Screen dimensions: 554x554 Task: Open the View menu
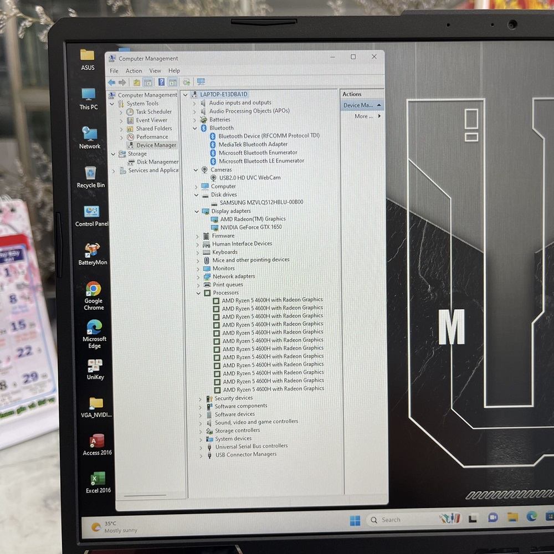(155, 71)
